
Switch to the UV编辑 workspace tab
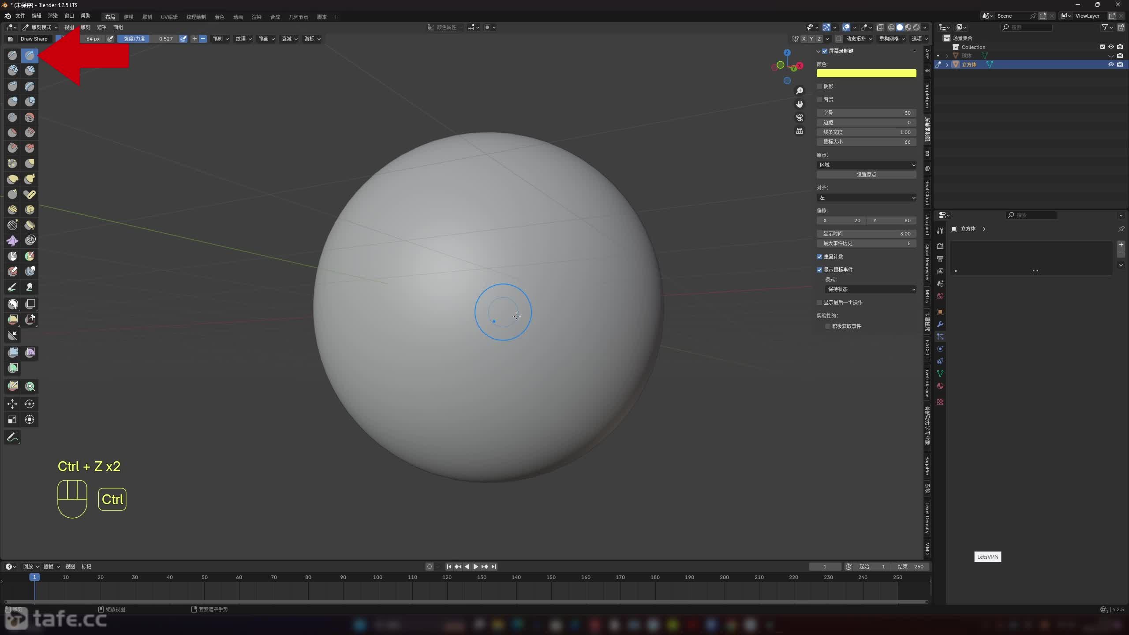pyautogui.click(x=169, y=17)
